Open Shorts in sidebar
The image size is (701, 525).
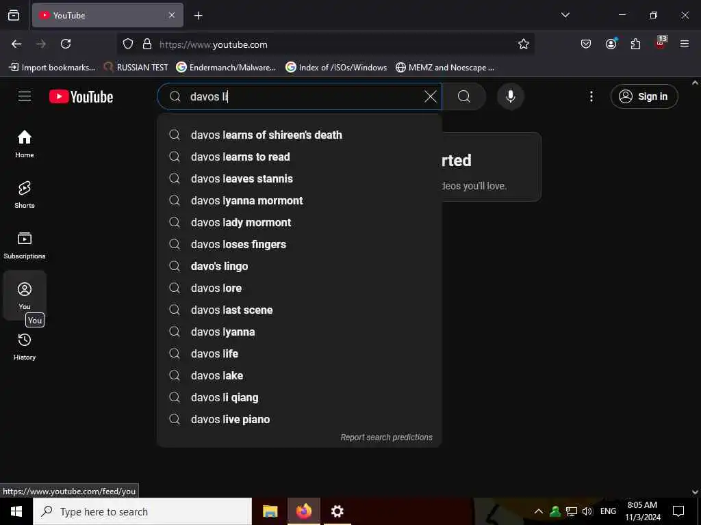point(25,195)
